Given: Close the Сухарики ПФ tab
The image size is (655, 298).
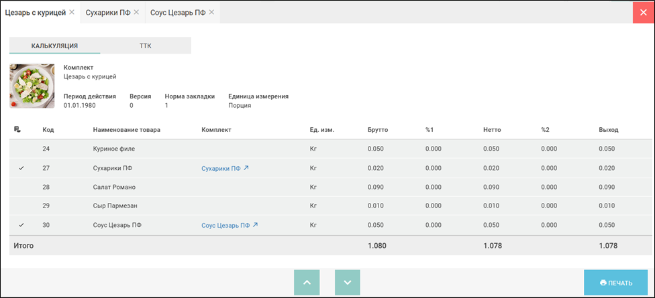Looking at the screenshot, I should coord(137,12).
